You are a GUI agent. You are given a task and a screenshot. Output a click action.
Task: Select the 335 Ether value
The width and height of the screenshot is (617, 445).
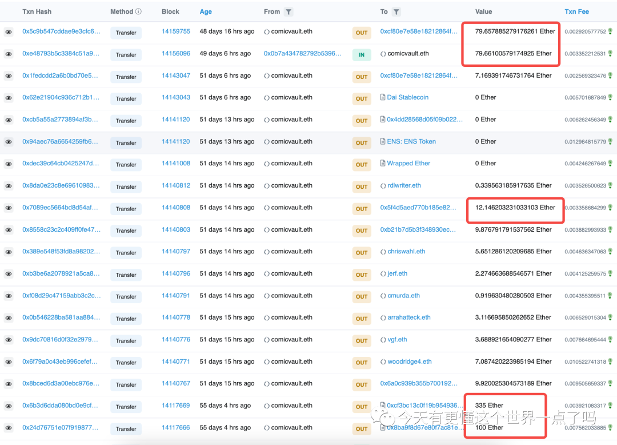pos(489,405)
